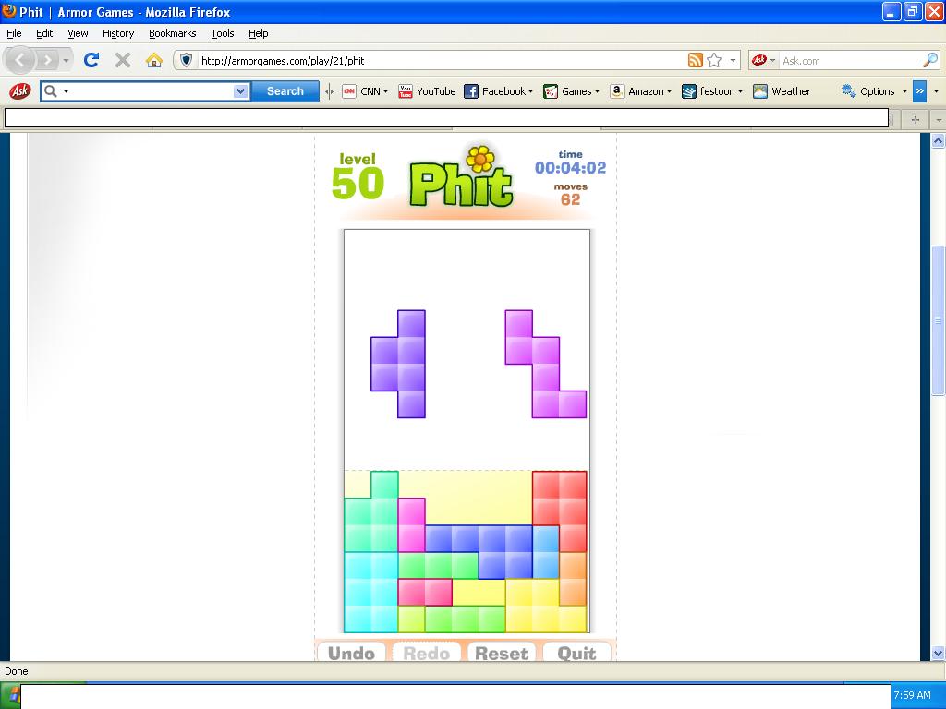Open the Tools menu
This screenshot has width=946, height=709.
223,33
